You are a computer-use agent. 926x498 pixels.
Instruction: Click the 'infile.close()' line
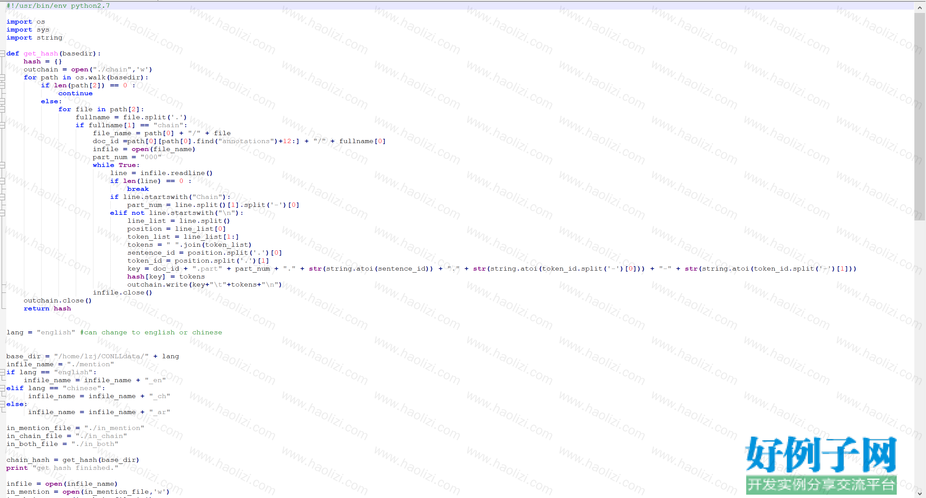123,292
